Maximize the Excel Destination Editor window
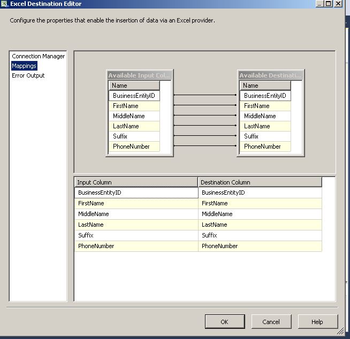The image size is (350, 339). point(329,4)
